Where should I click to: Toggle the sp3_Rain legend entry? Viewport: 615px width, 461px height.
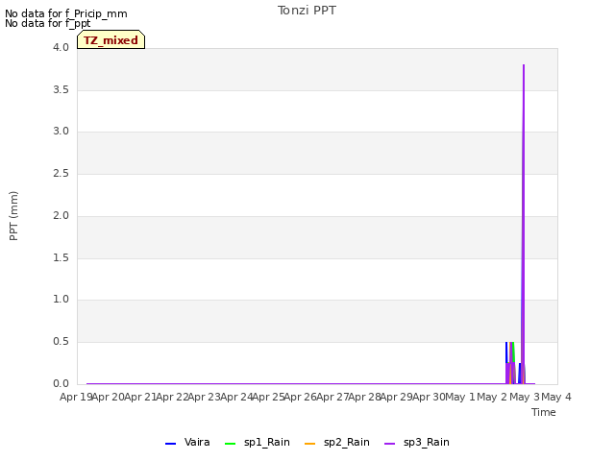416,442
